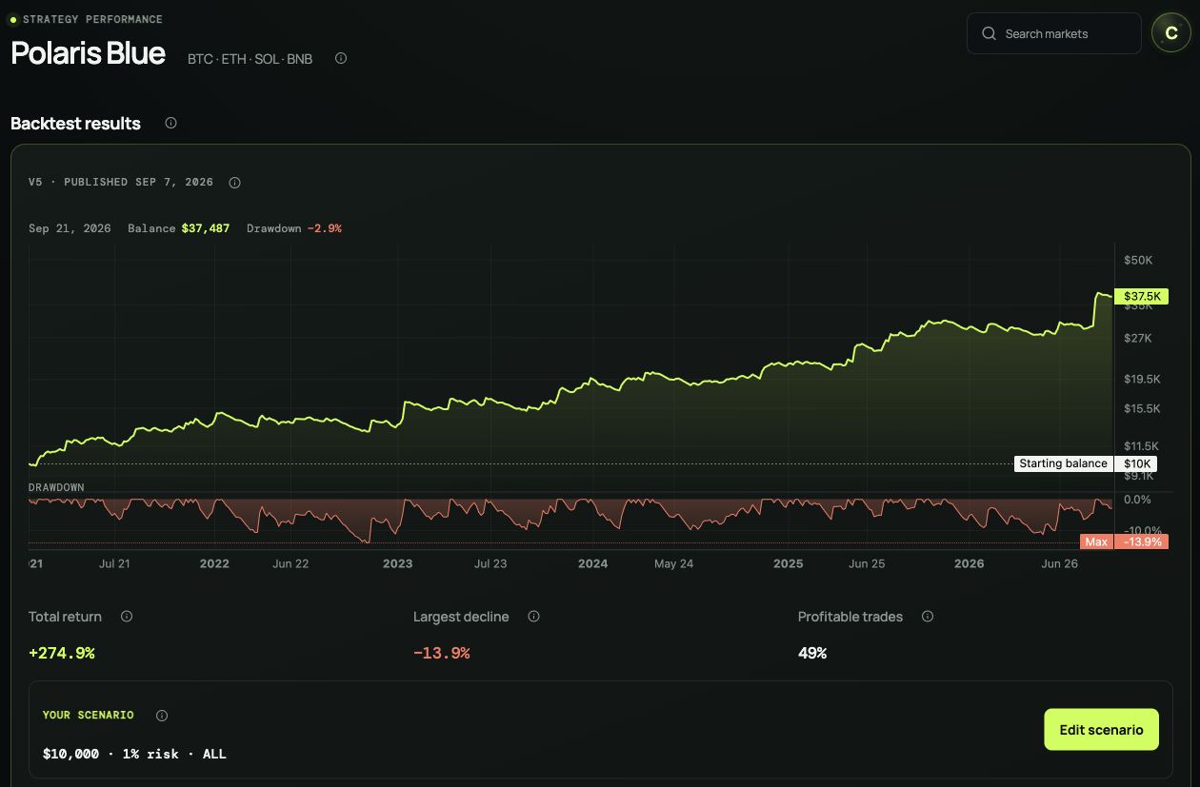The image size is (1200, 787).
Task: Click the $10,000 · 1% risk · ALL scenario text
Action: coord(134,754)
